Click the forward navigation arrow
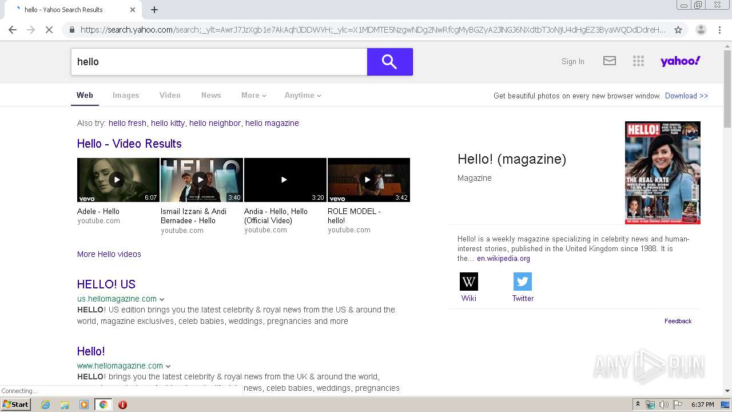The width and height of the screenshot is (732, 412). pyautogui.click(x=31, y=30)
